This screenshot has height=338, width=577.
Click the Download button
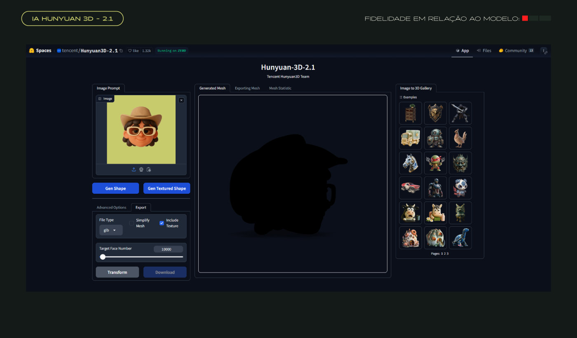[165, 272]
